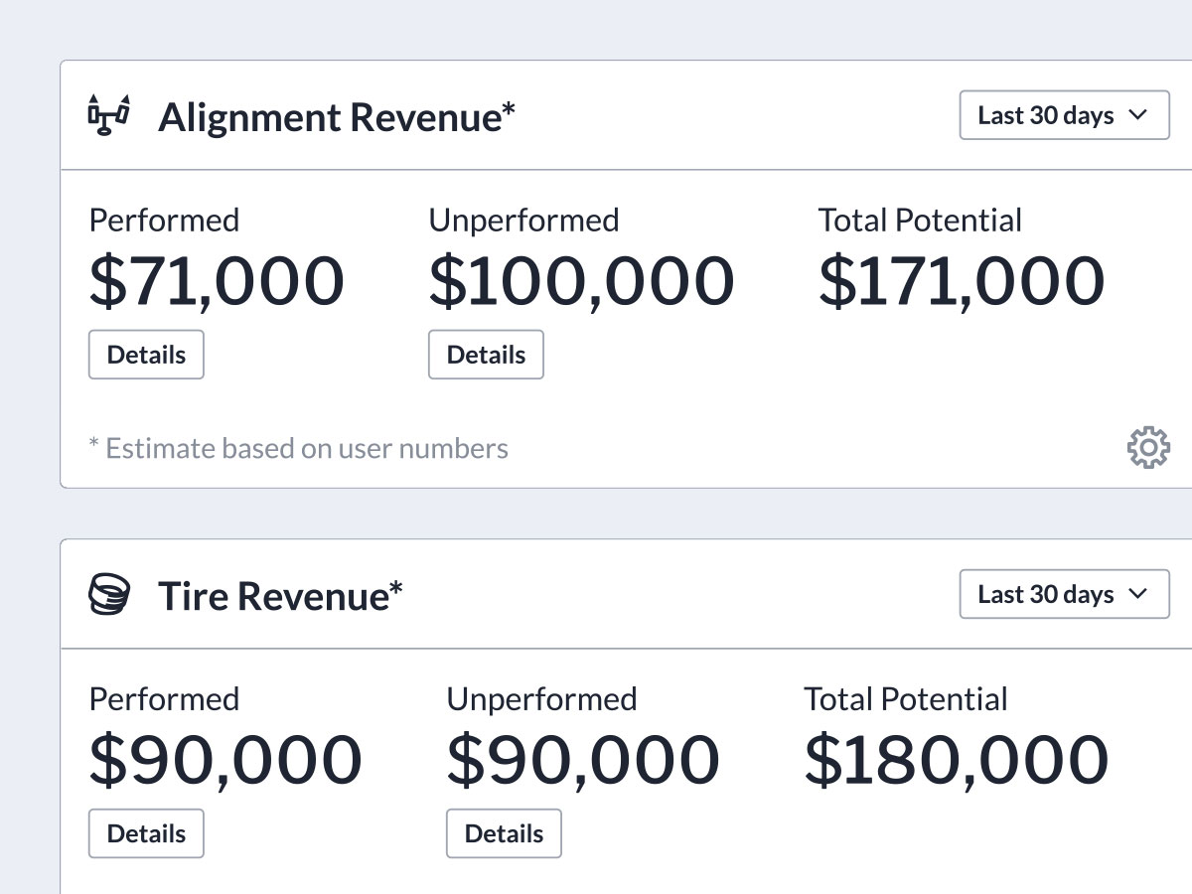The height and width of the screenshot is (894, 1192).
Task: Click the Tire Performed $90,000 amount
Action: [225, 760]
